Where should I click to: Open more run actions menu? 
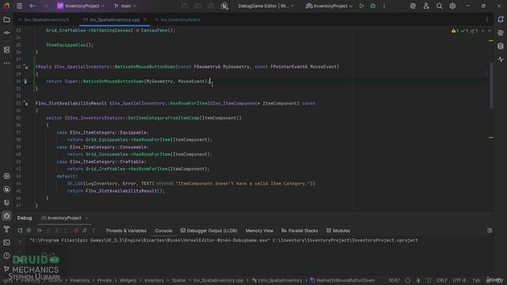(x=384, y=6)
